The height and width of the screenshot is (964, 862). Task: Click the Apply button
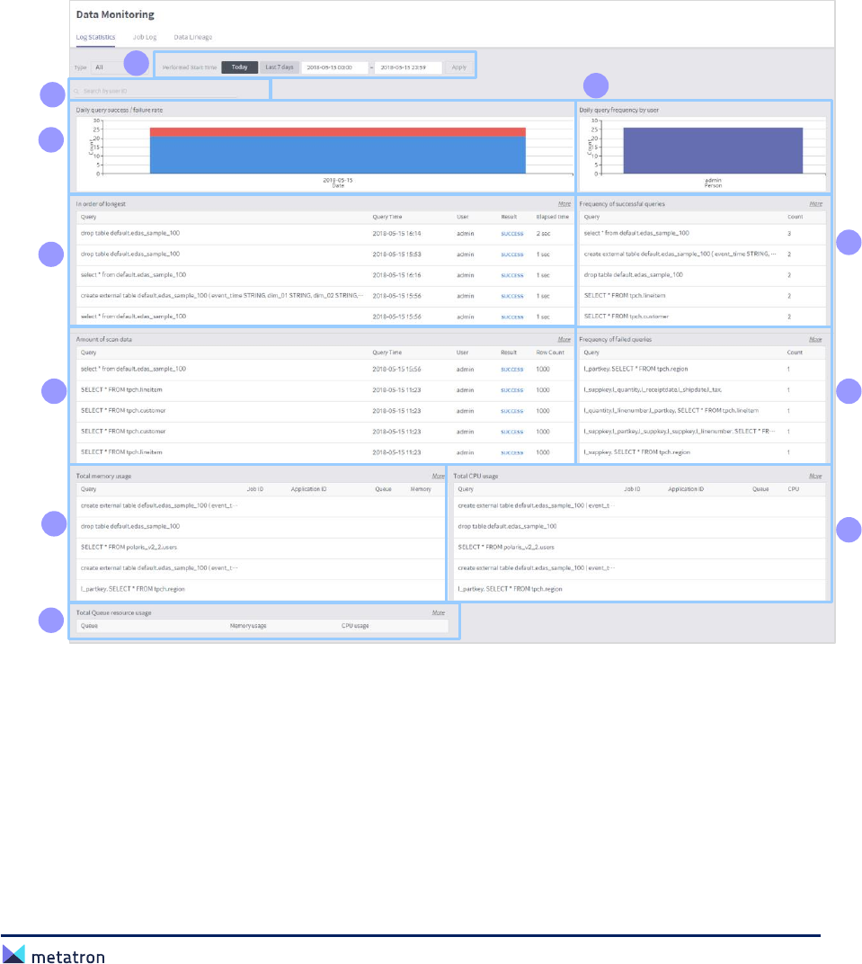pyautogui.click(x=459, y=67)
